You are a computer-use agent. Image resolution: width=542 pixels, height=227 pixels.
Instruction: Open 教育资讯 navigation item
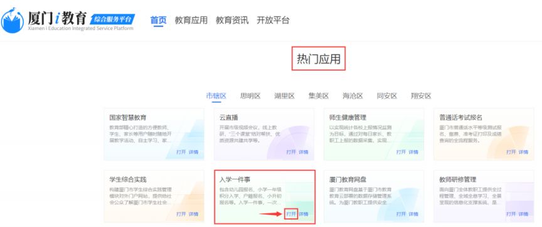[x=232, y=20]
